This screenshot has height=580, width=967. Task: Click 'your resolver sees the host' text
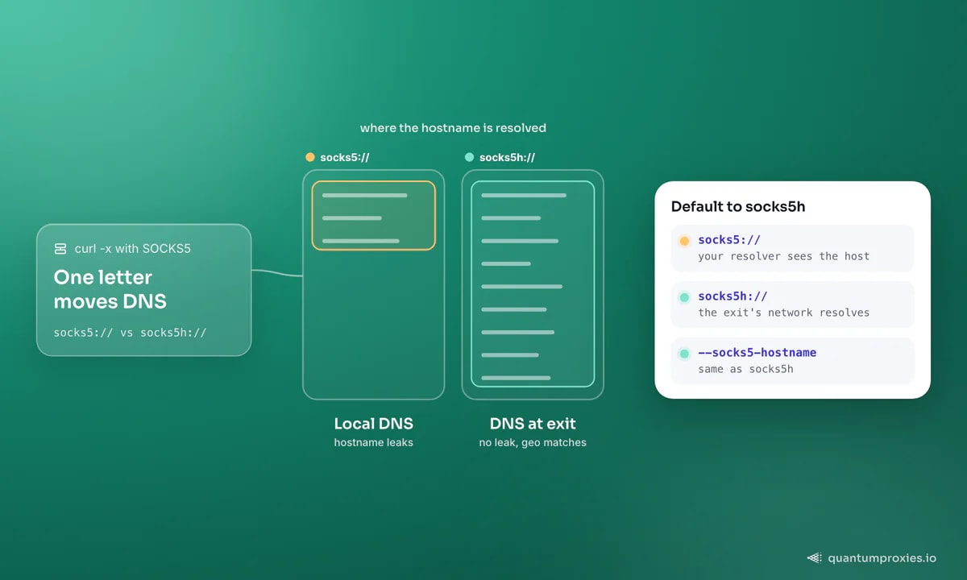click(x=784, y=256)
